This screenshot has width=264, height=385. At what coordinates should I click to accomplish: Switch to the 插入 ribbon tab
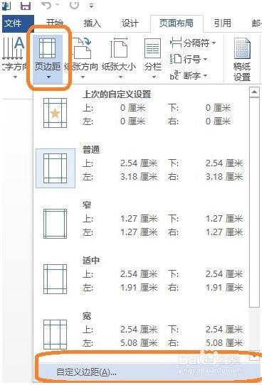click(x=93, y=23)
